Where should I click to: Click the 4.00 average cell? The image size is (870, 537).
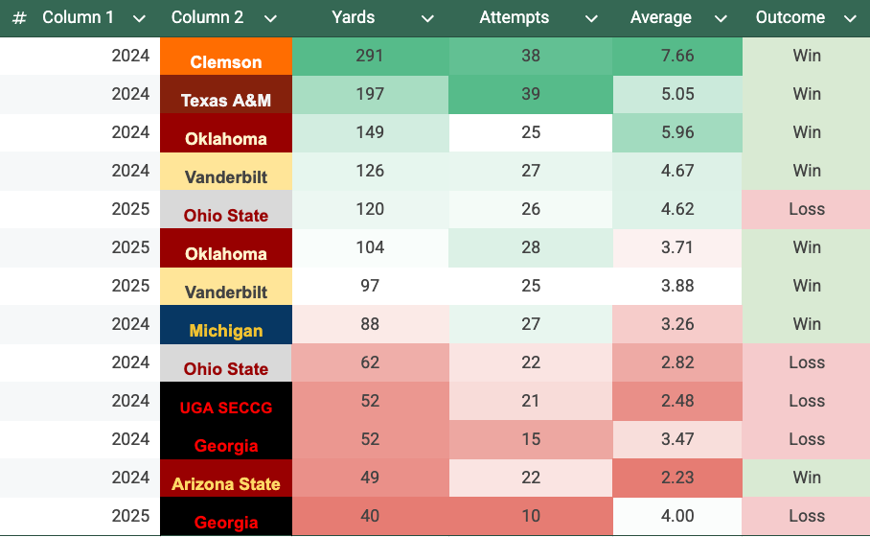pyautogui.click(x=677, y=517)
